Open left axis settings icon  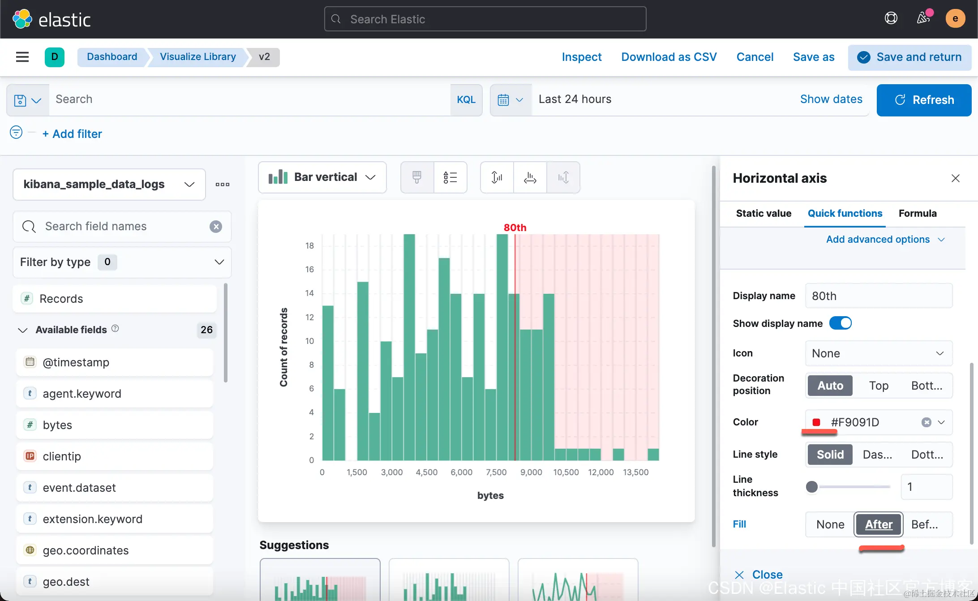pyautogui.click(x=497, y=177)
